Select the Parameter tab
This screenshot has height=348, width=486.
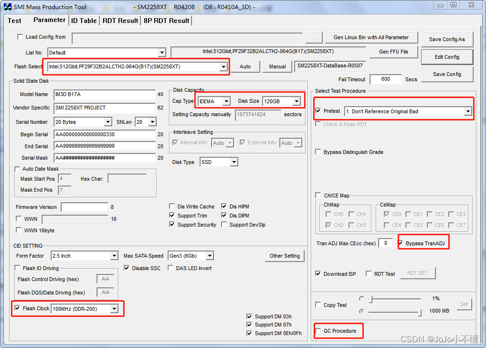click(x=49, y=20)
